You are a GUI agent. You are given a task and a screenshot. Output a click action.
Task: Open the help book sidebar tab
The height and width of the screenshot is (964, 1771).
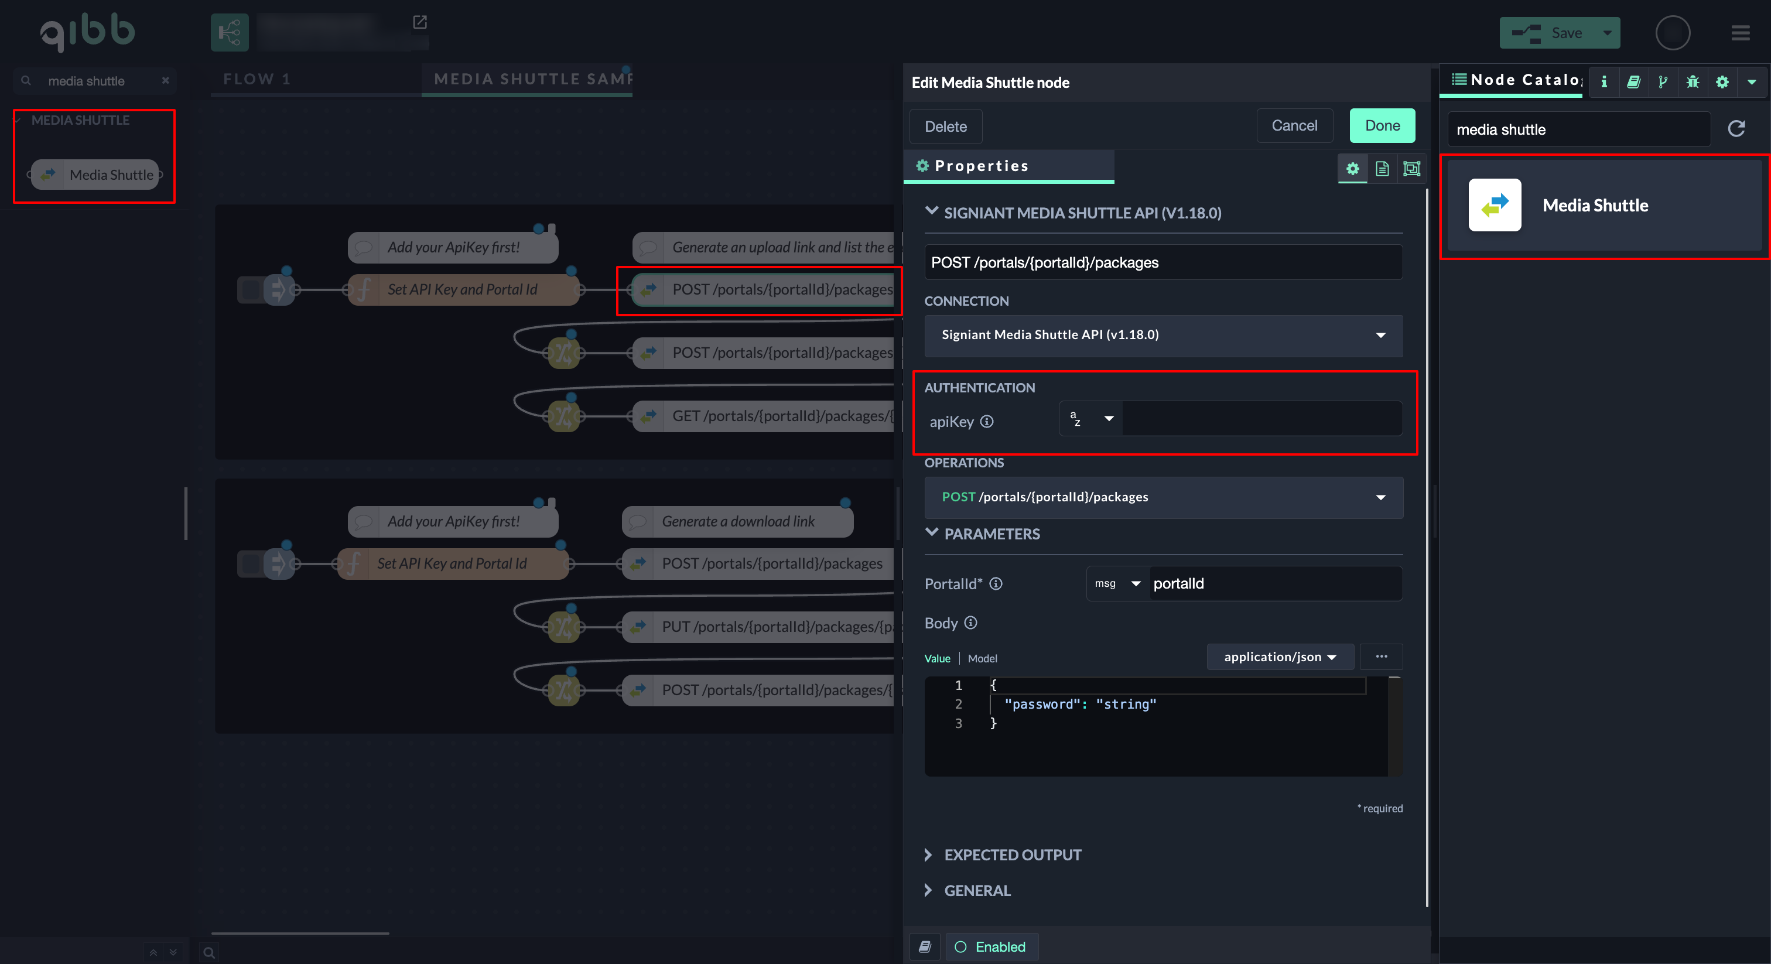[1633, 82]
